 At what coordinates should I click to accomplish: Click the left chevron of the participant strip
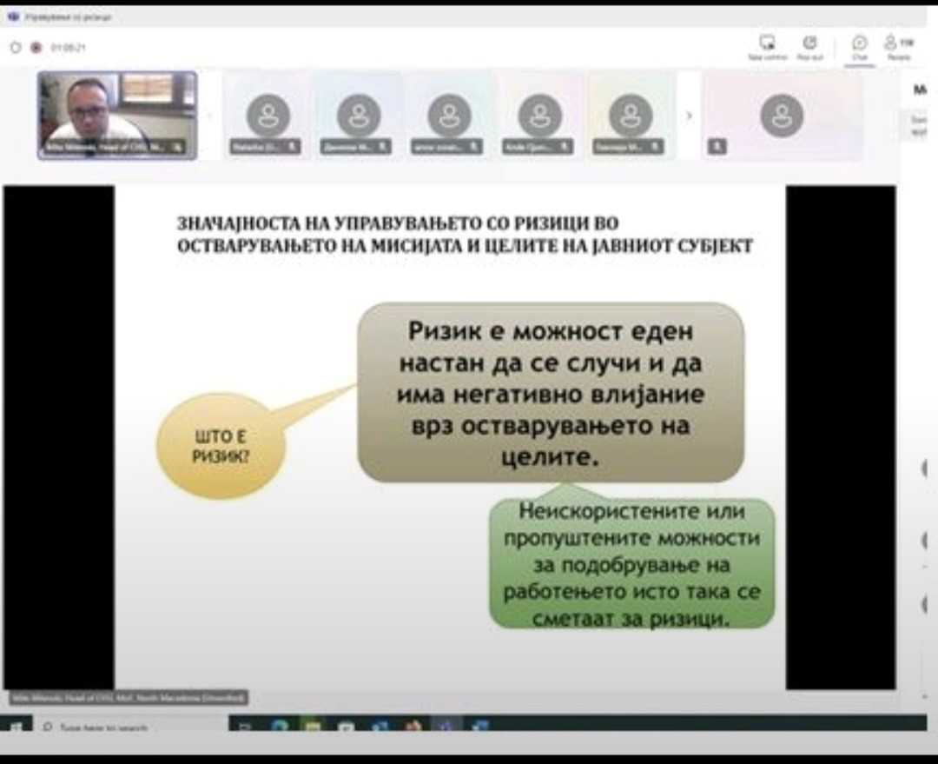coord(208,114)
